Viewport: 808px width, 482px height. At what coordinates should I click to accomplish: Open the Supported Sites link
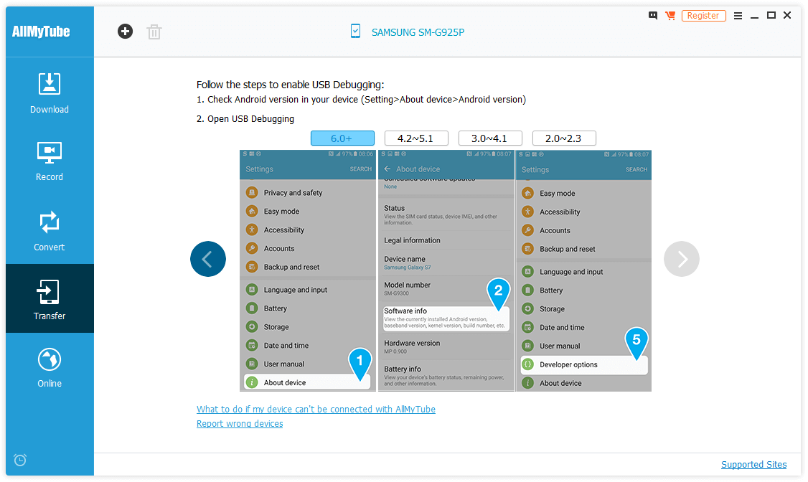click(x=753, y=465)
